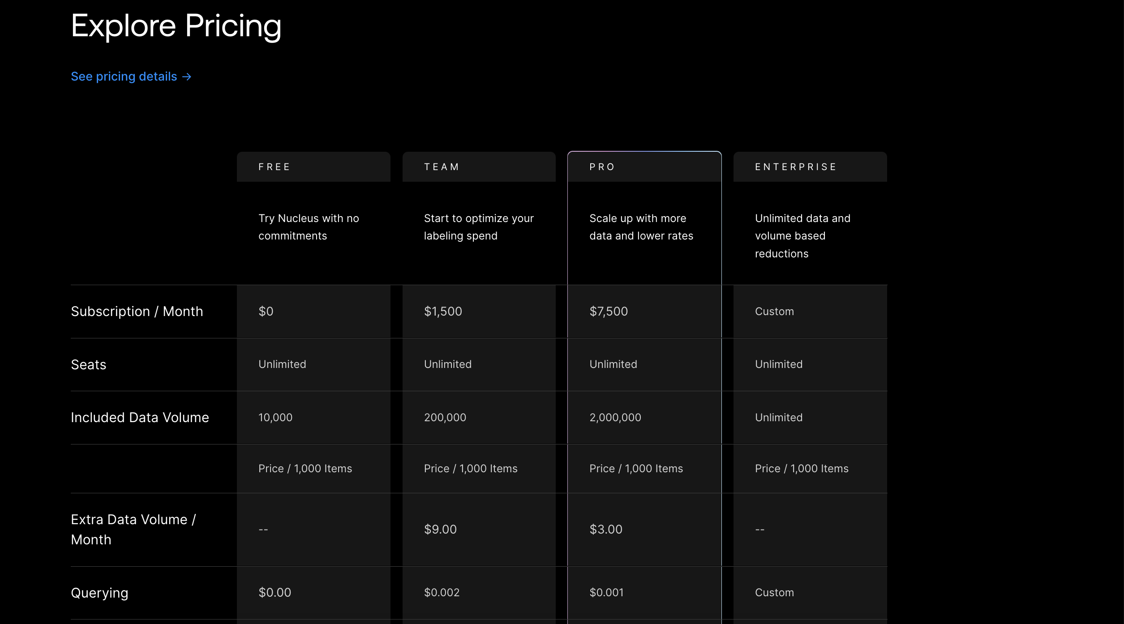Click the Seats row label
The width and height of the screenshot is (1124, 624).
89,364
